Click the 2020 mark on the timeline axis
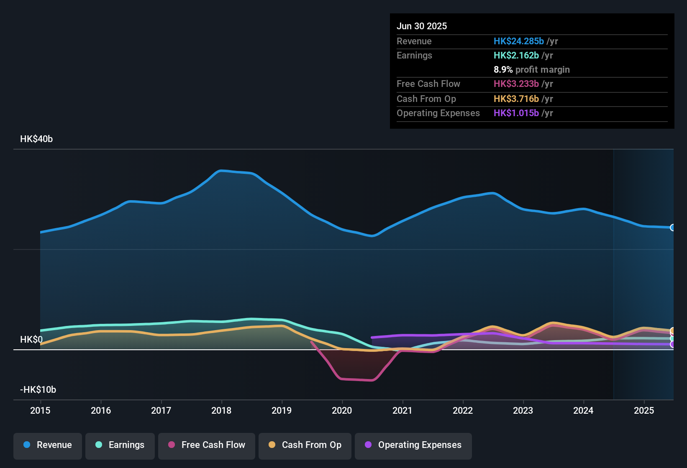The width and height of the screenshot is (687, 468). 342,411
